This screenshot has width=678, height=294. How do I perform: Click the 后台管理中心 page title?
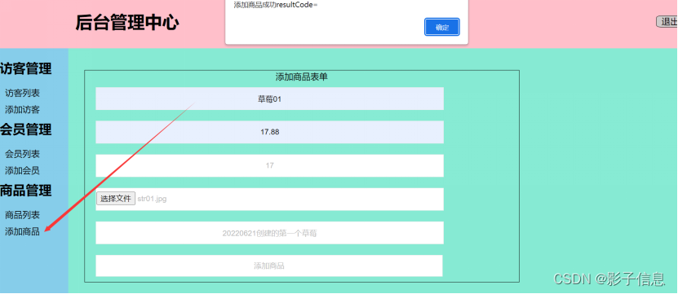127,23
